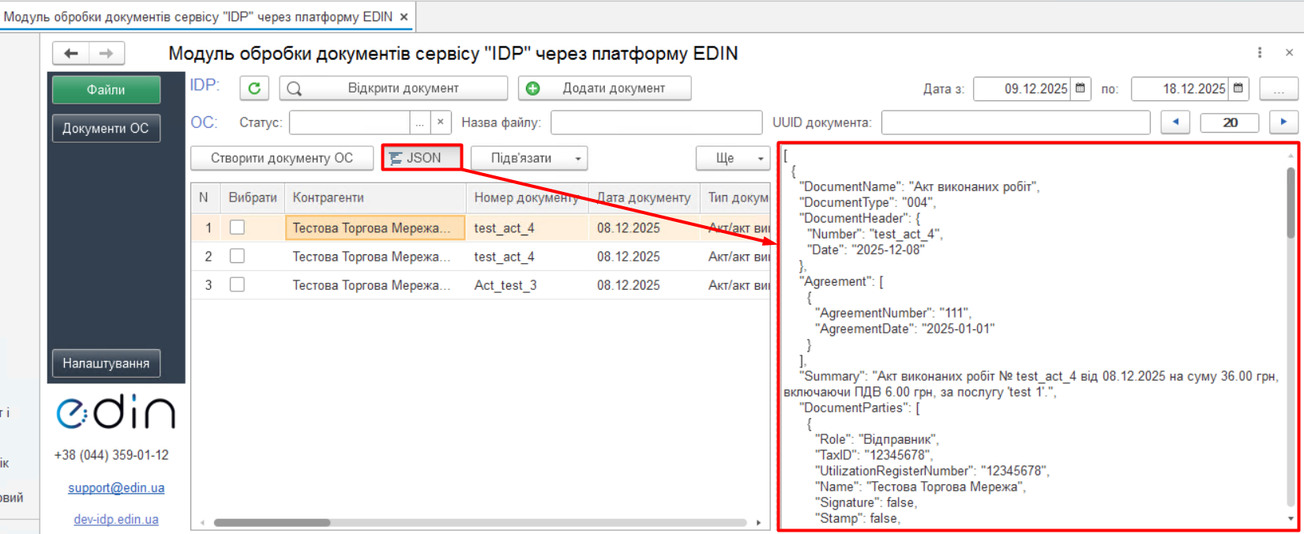The height and width of the screenshot is (534, 1304).
Task: Go to next page with blue right arrow
Action: [1283, 122]
